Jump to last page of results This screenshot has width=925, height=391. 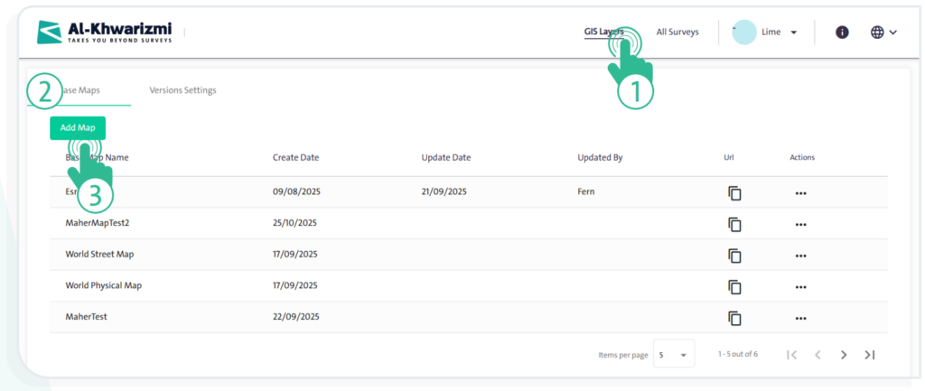click(869, 355)
